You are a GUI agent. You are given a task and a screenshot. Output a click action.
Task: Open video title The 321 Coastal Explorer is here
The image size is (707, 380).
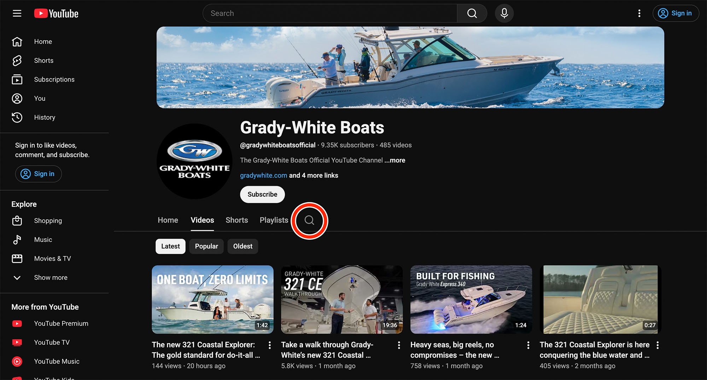[595, 350]
